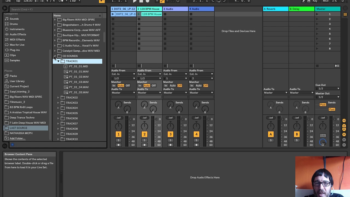Click Stop All Clips on Master

(x=317, y=66)
